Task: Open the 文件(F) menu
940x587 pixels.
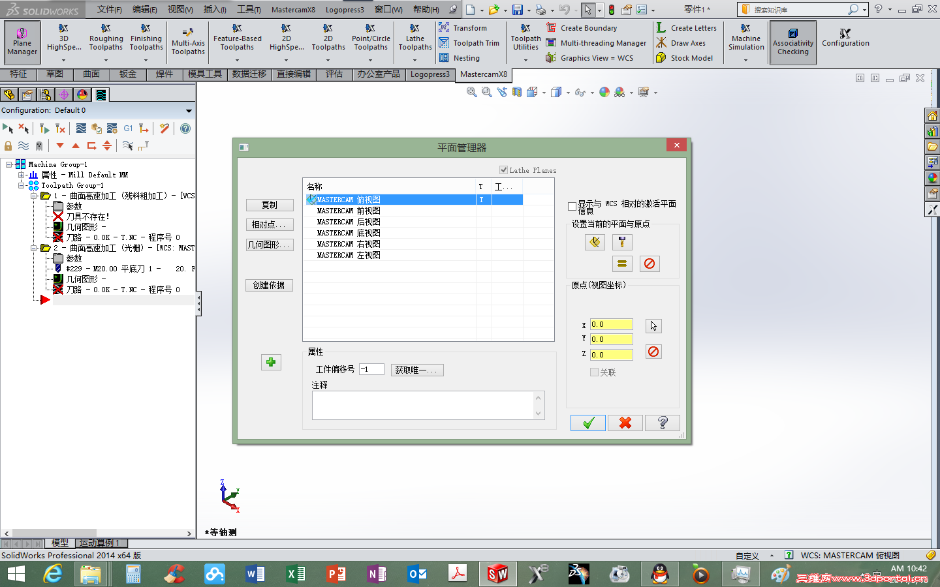Action: (x=110, y=10)
